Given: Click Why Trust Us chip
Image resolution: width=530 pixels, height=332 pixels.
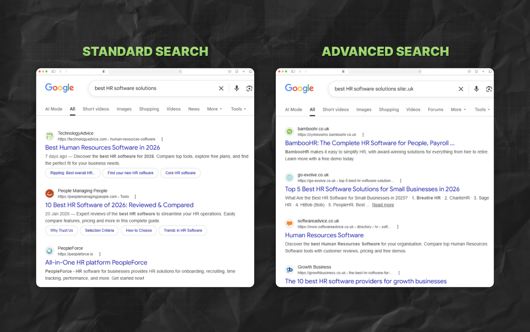Looking at the screenshot, I should (x=62, y=230).
